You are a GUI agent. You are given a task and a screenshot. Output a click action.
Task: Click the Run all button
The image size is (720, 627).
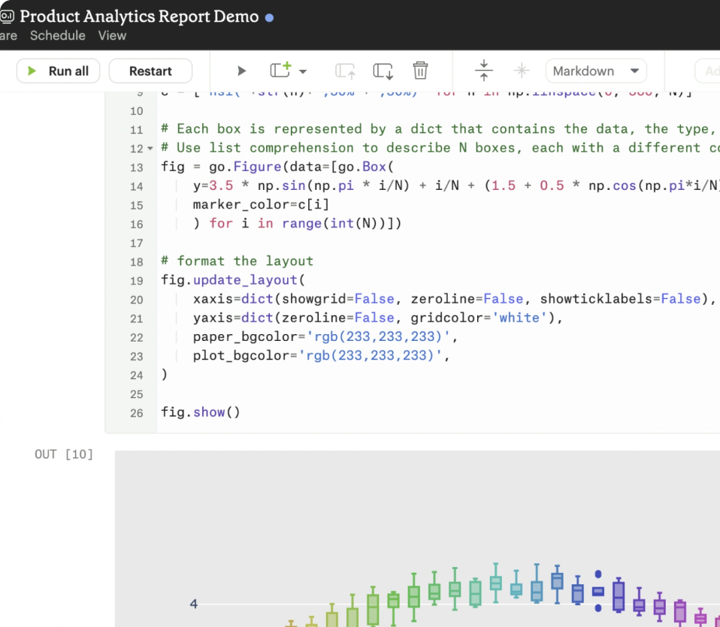pos(59,71)
